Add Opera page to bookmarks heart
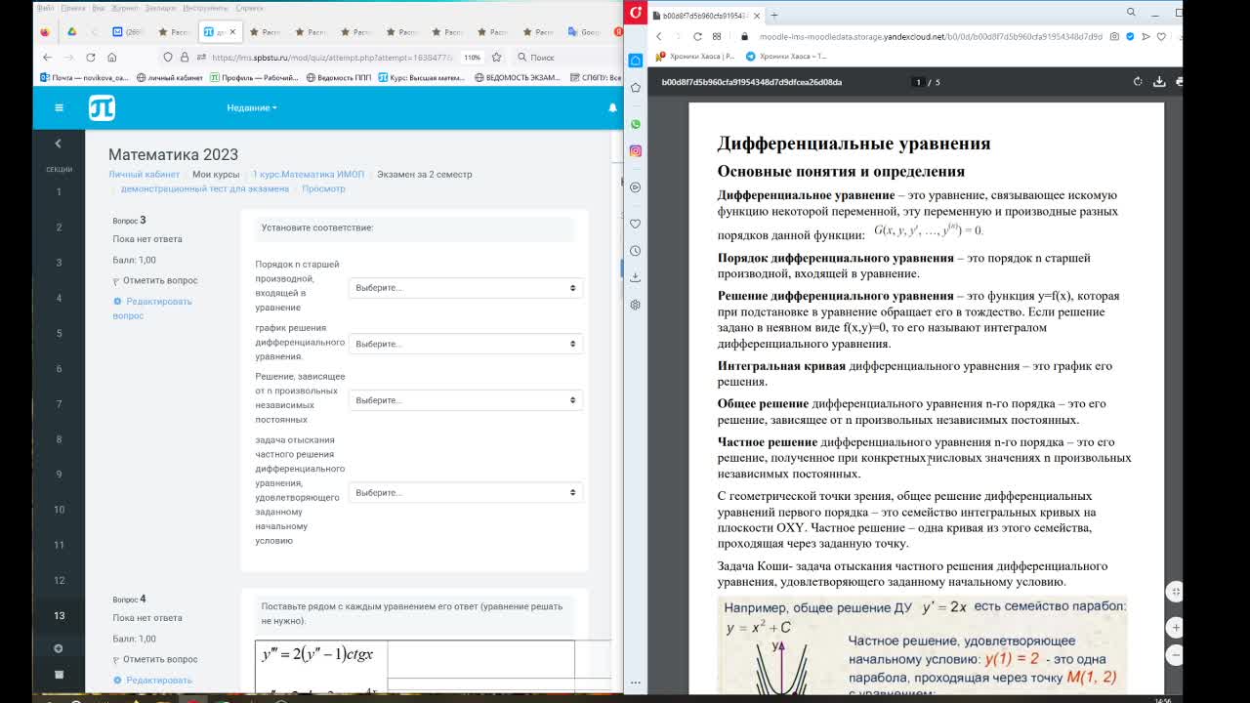Image resolution: width=1250 pixels, height=703 pixels. 1161,36
